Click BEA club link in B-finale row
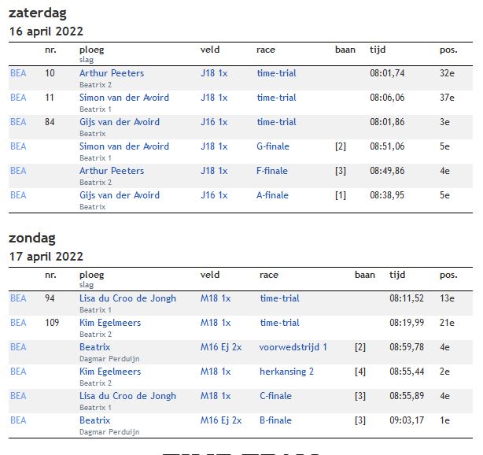The height and width of the screenshot is (455, 483). pos(18,420)
